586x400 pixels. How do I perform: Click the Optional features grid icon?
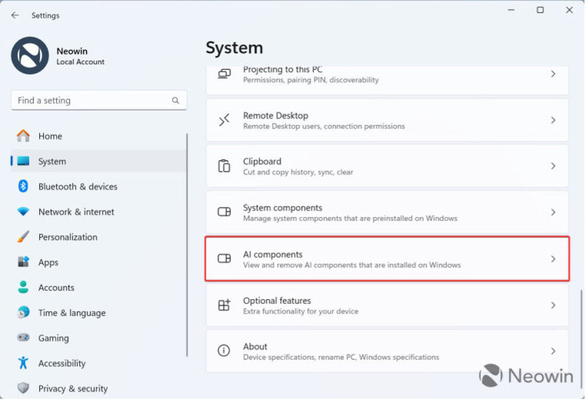click(x=224, y=305)
